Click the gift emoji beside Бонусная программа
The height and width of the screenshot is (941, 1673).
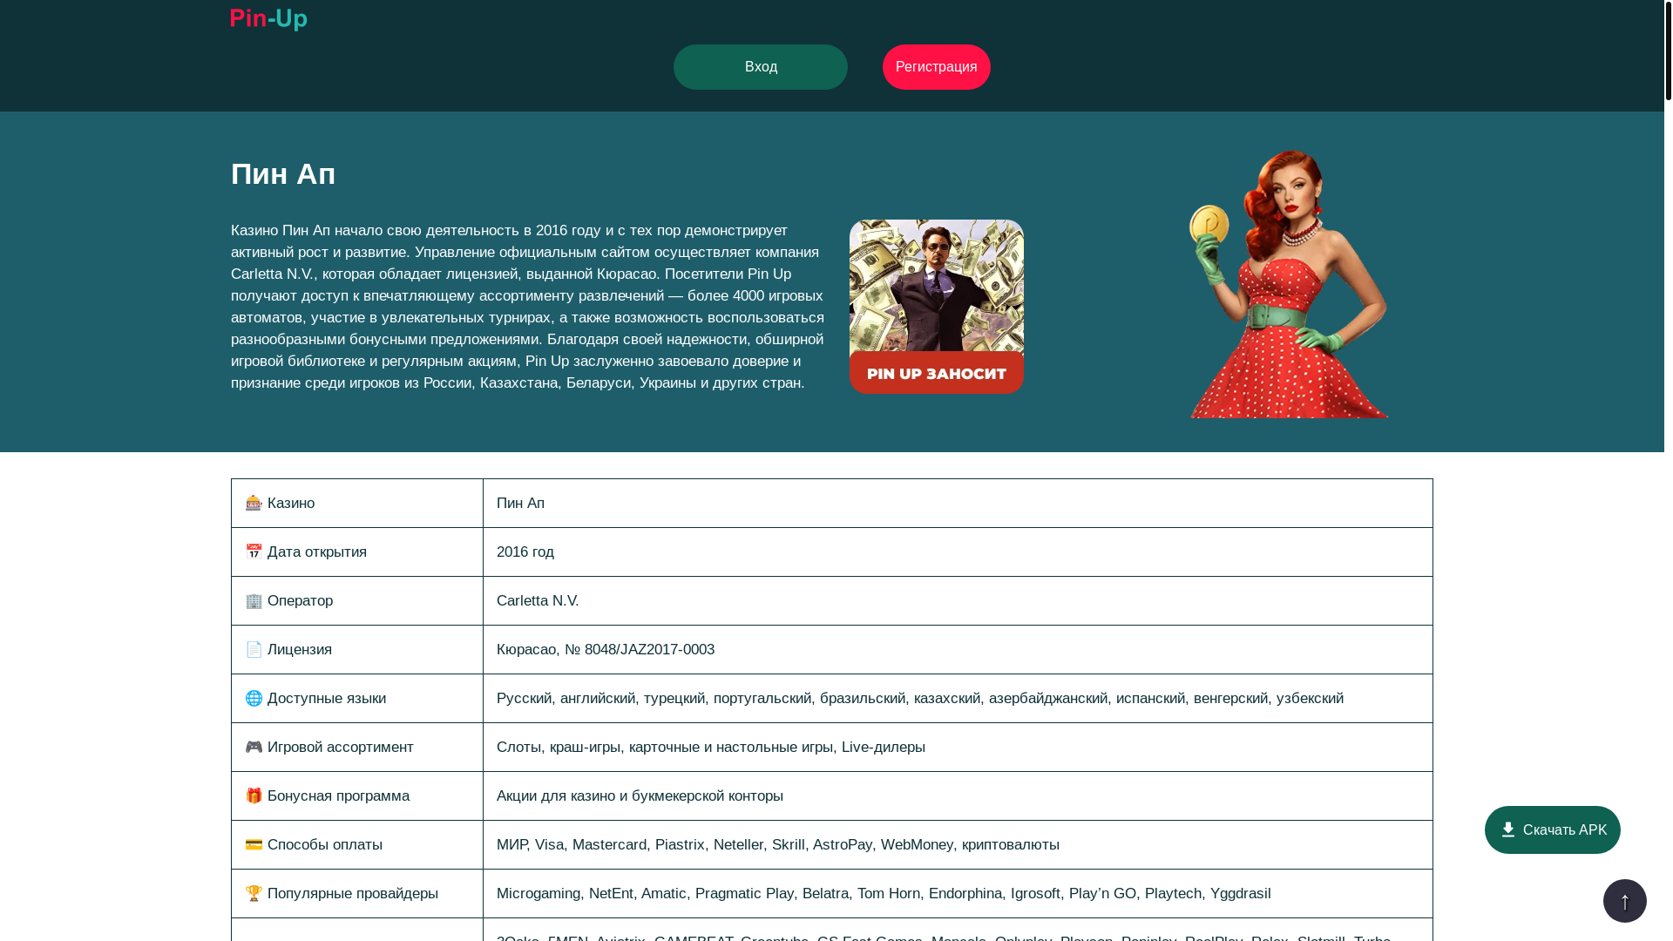pyautogui.click(x=254, y=795)
